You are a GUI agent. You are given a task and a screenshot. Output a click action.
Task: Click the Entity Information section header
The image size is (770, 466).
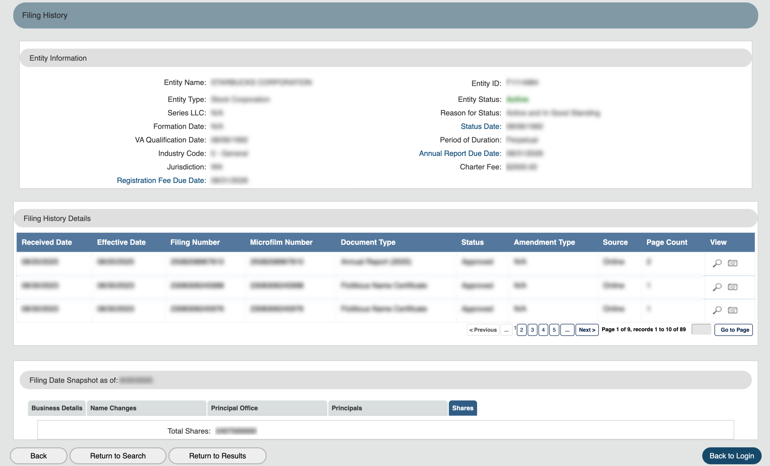click(386, 58)
